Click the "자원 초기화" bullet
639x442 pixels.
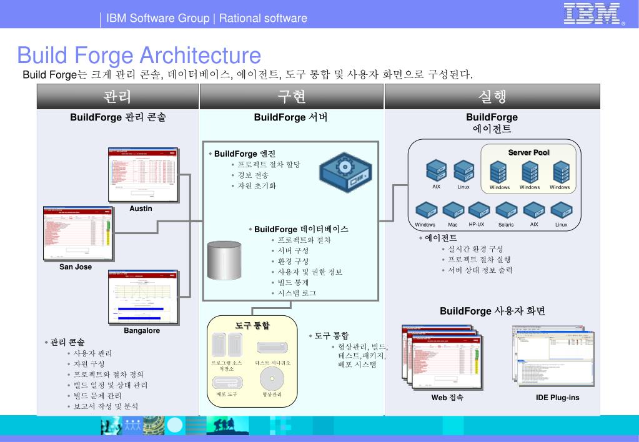257,186
